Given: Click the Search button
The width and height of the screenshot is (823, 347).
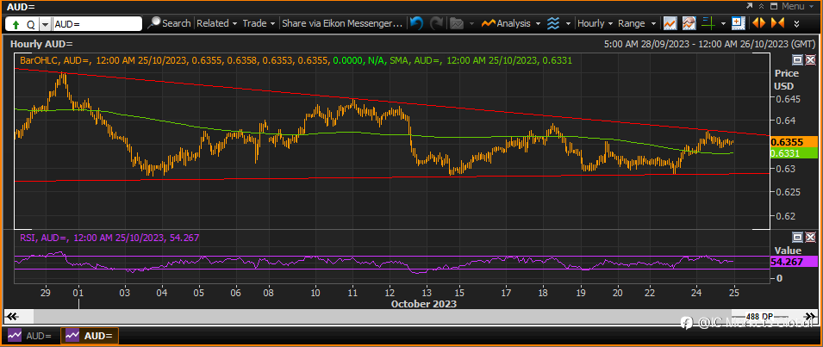Looking at the screenshot, I should [x=170, y=23].
